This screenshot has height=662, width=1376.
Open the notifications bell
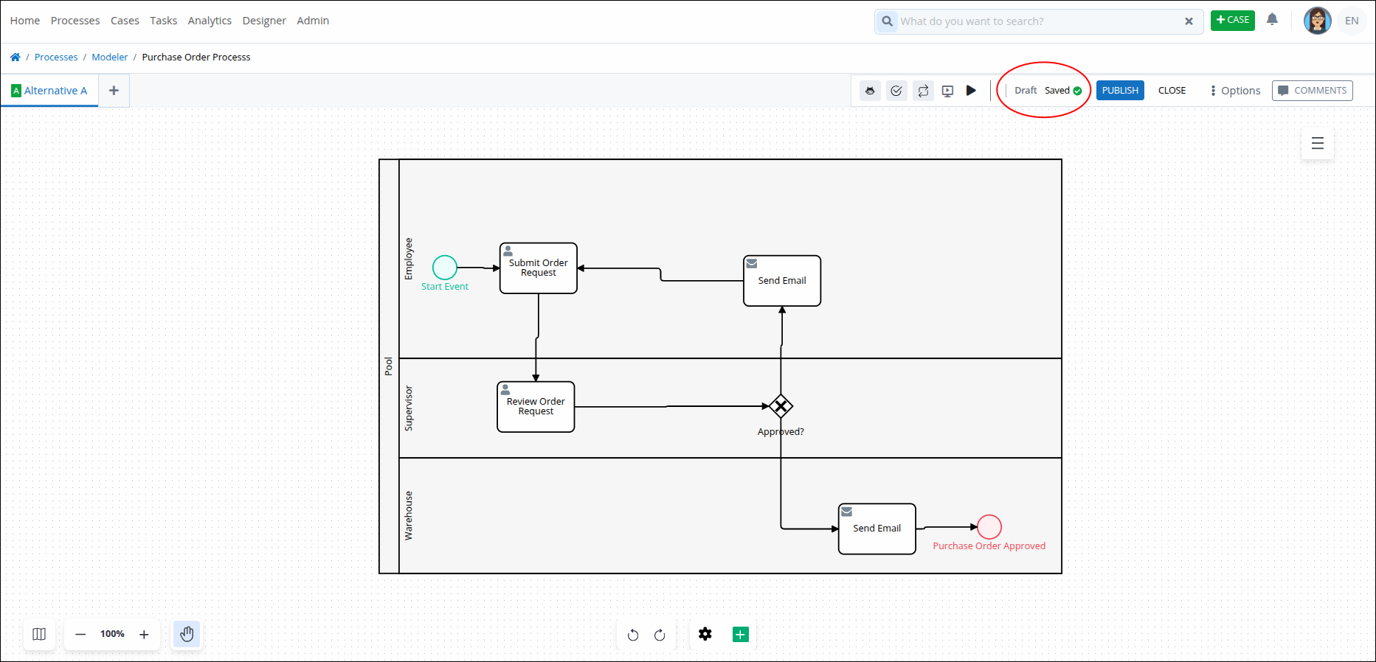coord(1272,20)
